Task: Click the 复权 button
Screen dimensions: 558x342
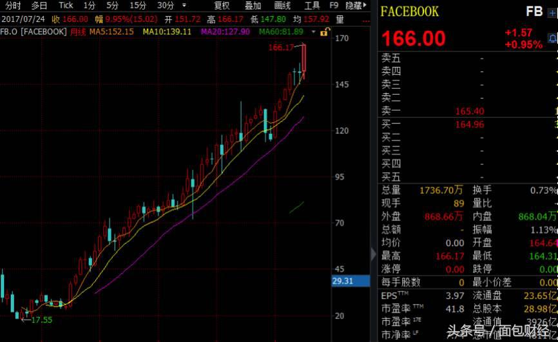Action: point(222,5)
